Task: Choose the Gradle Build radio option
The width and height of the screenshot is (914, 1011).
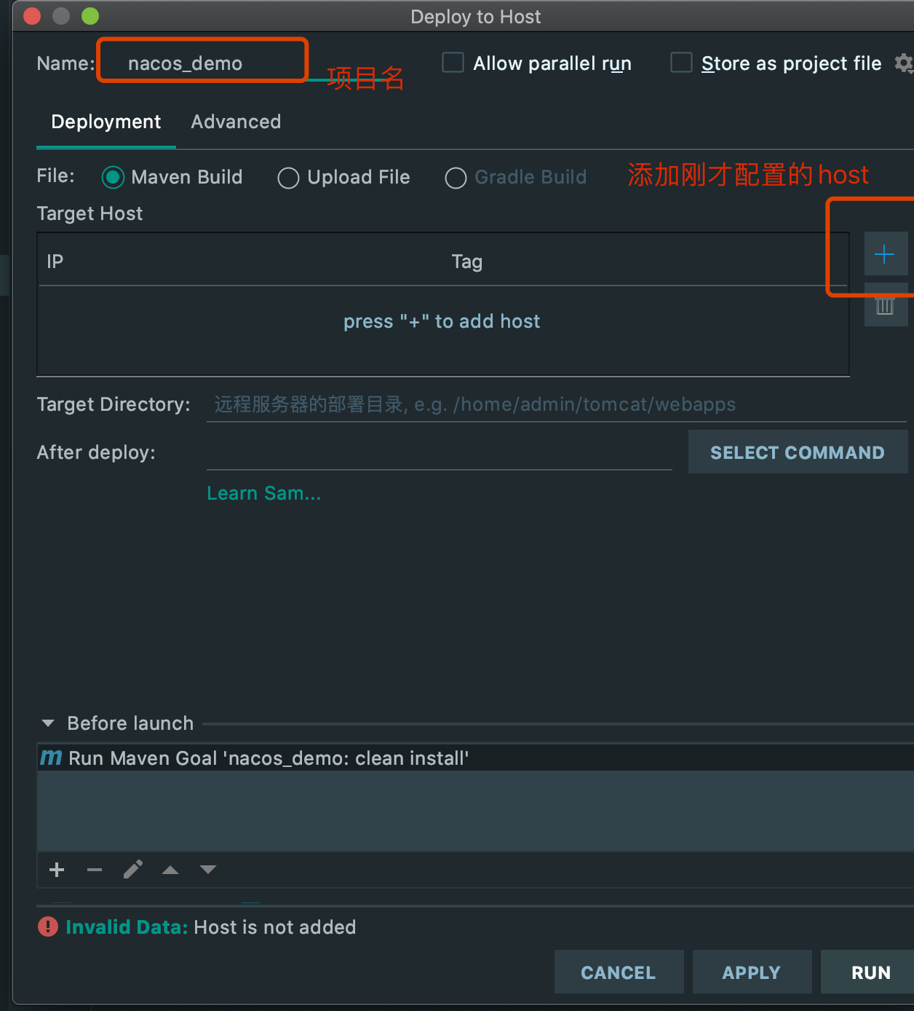Action: [456, 178]
